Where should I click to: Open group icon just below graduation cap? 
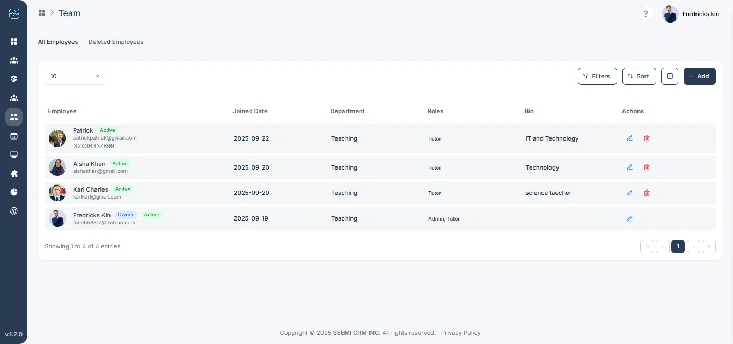coord(14,98)
